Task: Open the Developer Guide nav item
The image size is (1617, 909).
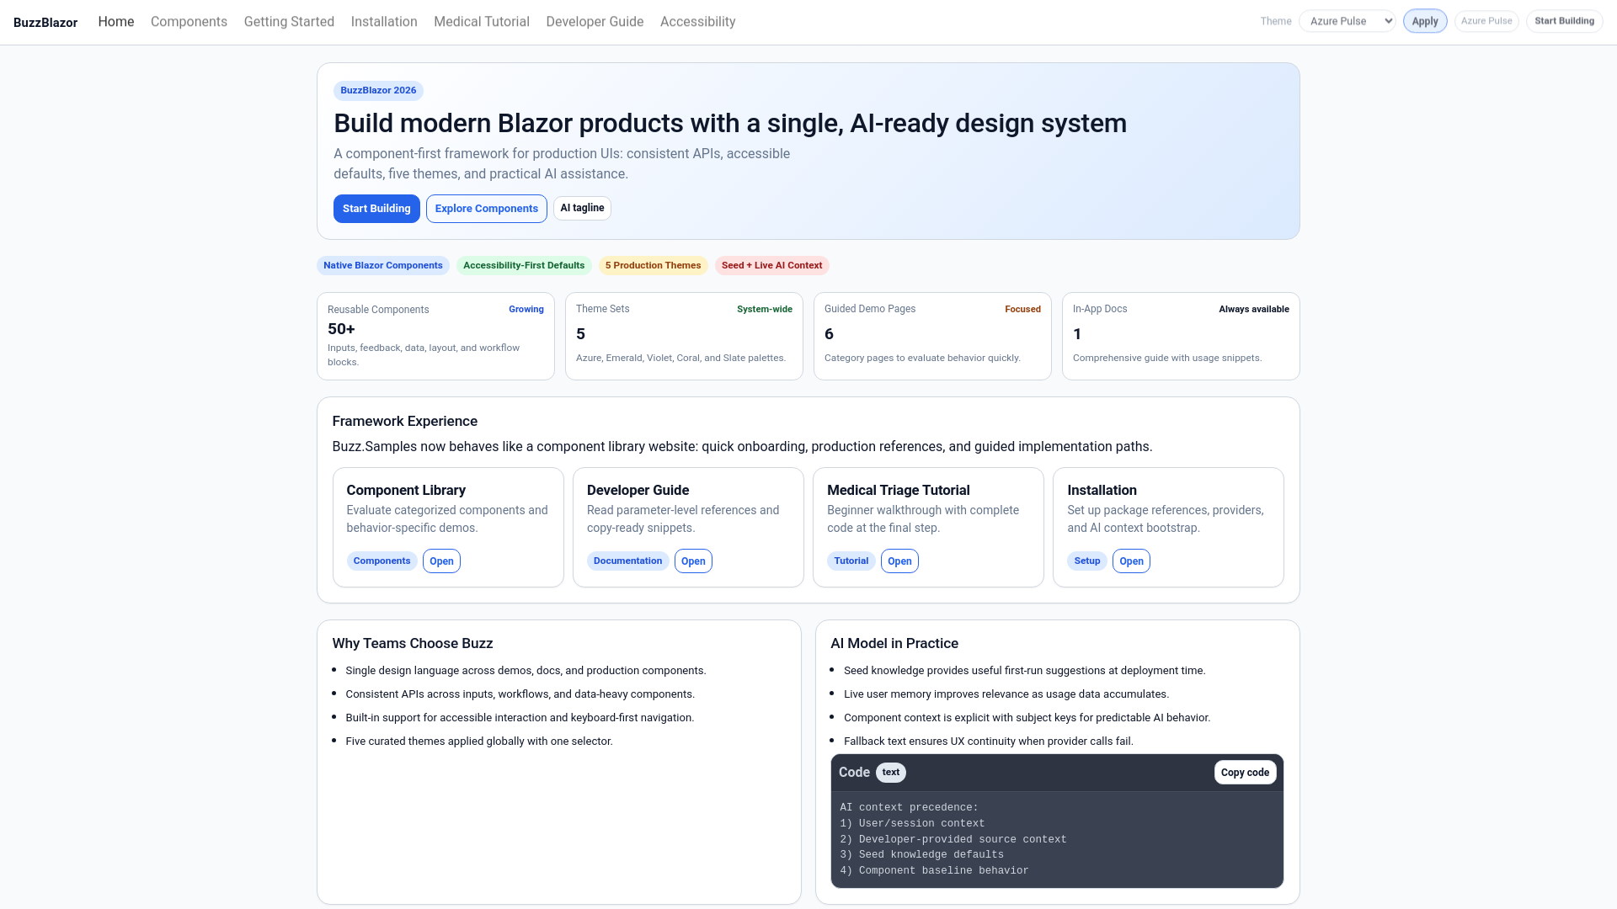Action: click(x=595, y=22)
